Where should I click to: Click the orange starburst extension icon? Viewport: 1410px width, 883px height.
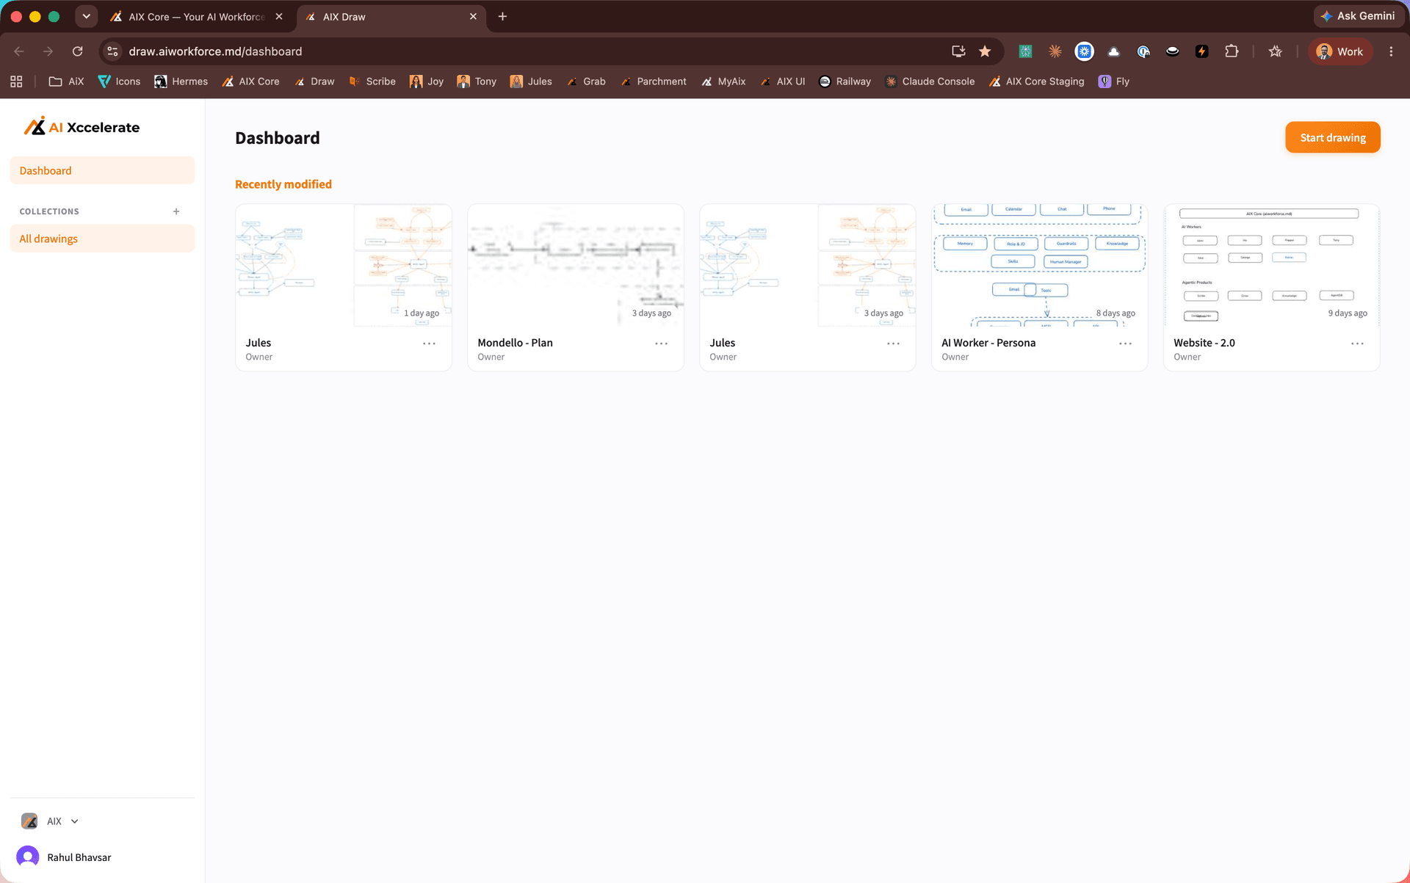coord(1055,51)
